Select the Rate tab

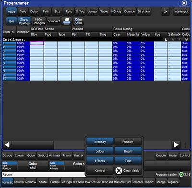click(x=69, y=11)
